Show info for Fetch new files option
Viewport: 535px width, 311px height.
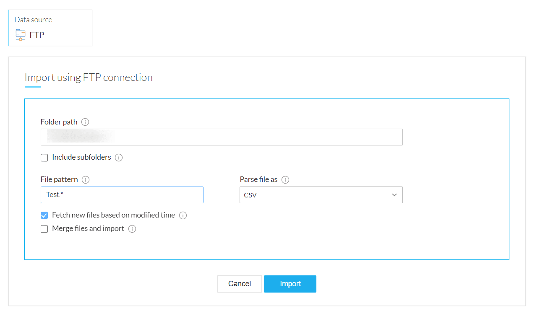point(183,215)
